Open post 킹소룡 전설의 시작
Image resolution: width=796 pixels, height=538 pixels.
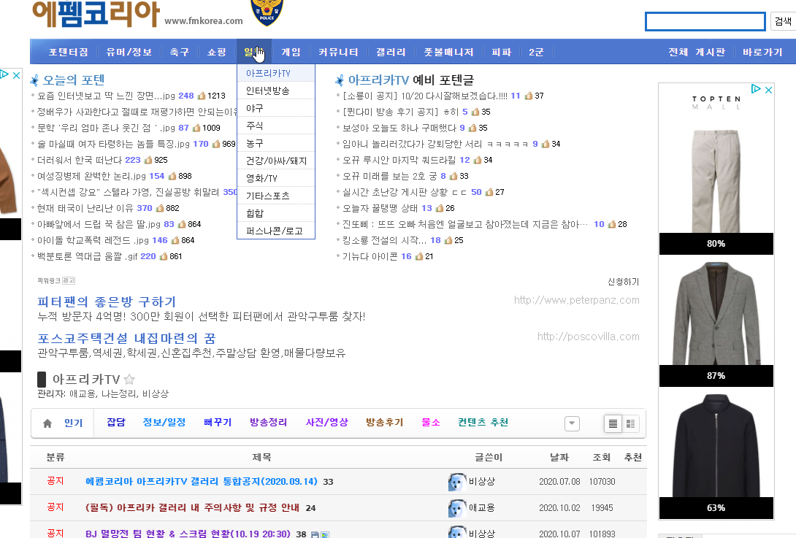click(x=384, y=241)
